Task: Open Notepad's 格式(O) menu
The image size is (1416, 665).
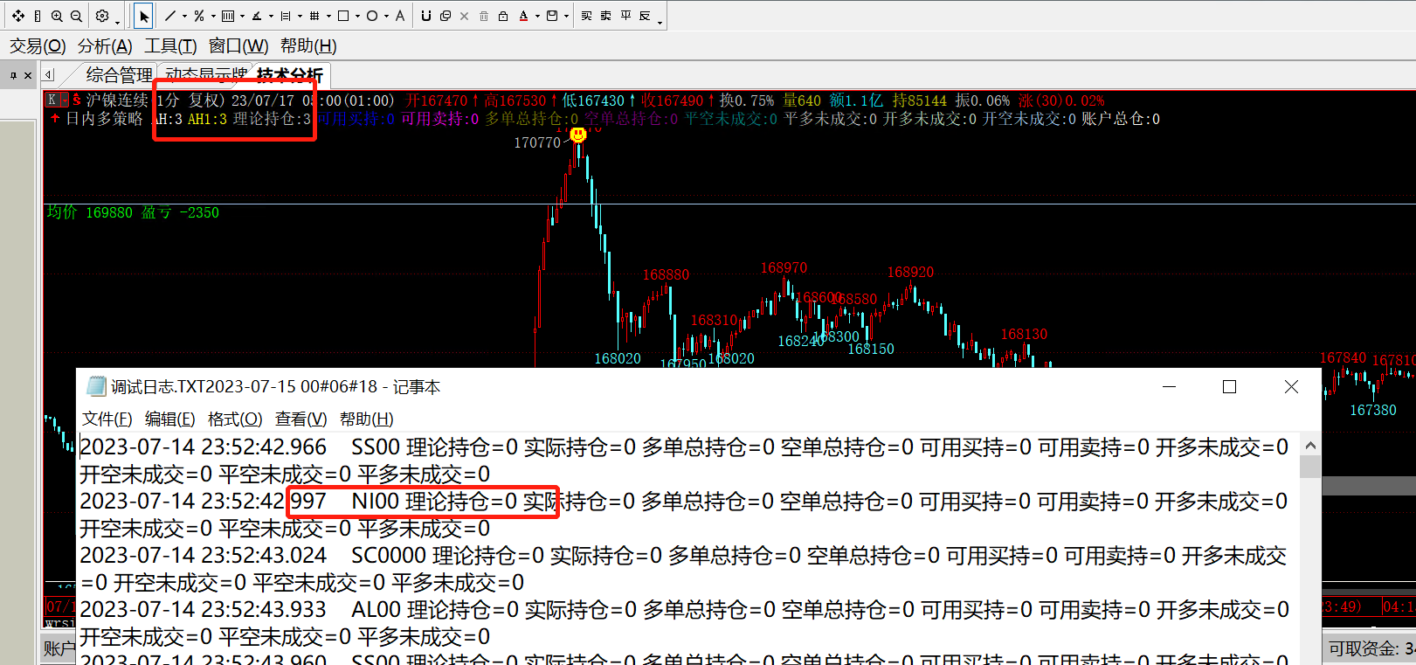Action: [x=235, y=419]
